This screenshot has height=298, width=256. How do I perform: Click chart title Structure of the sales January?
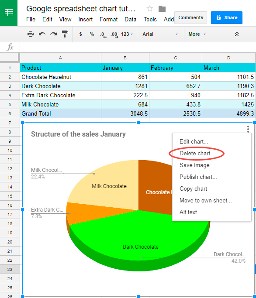(x=78, y=134)
